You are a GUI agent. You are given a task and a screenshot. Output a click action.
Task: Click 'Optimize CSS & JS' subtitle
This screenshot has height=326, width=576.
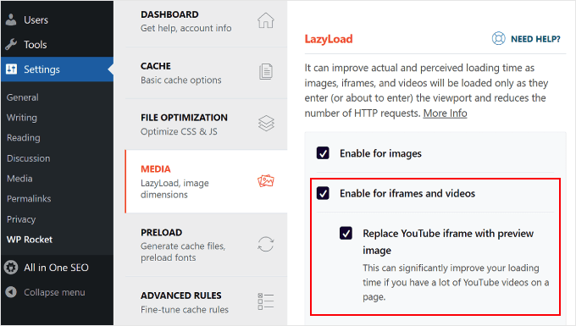pyautogui.click(x=179, y=131)
